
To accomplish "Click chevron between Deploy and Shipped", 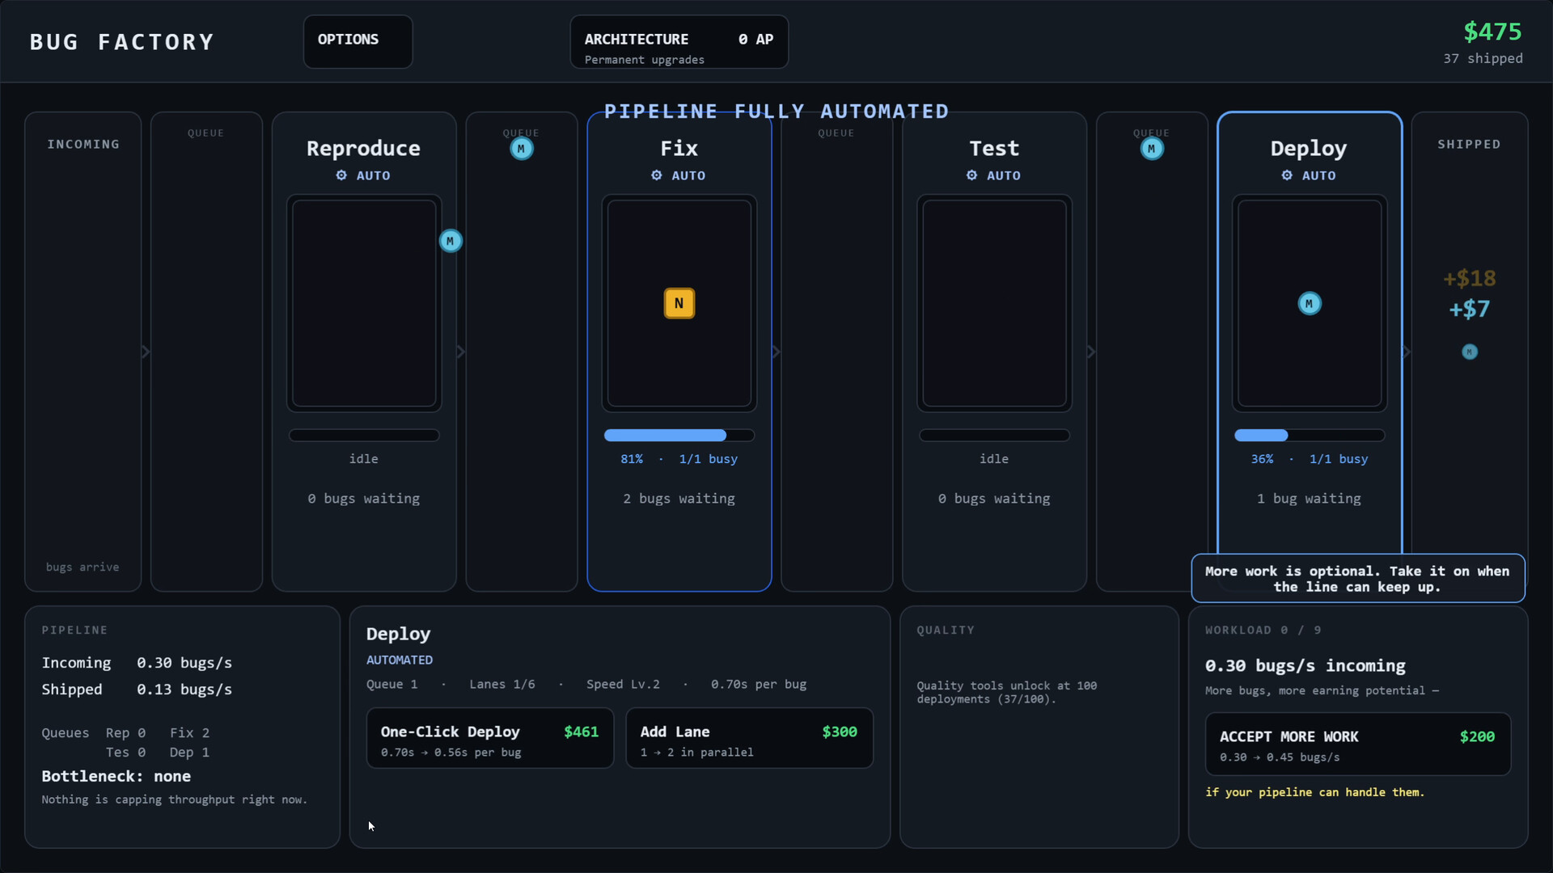I will (x=1406, y=352).
